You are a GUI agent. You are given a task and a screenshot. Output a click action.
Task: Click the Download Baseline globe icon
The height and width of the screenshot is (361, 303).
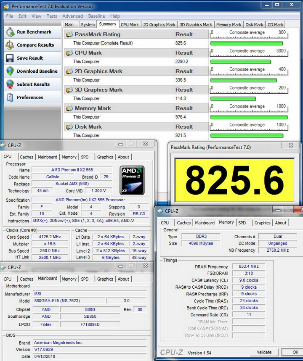click(10, 71)
